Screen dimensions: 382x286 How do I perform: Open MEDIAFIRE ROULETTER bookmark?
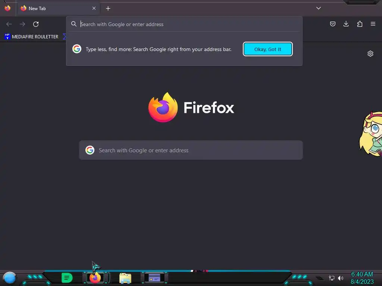pos(31,37)
